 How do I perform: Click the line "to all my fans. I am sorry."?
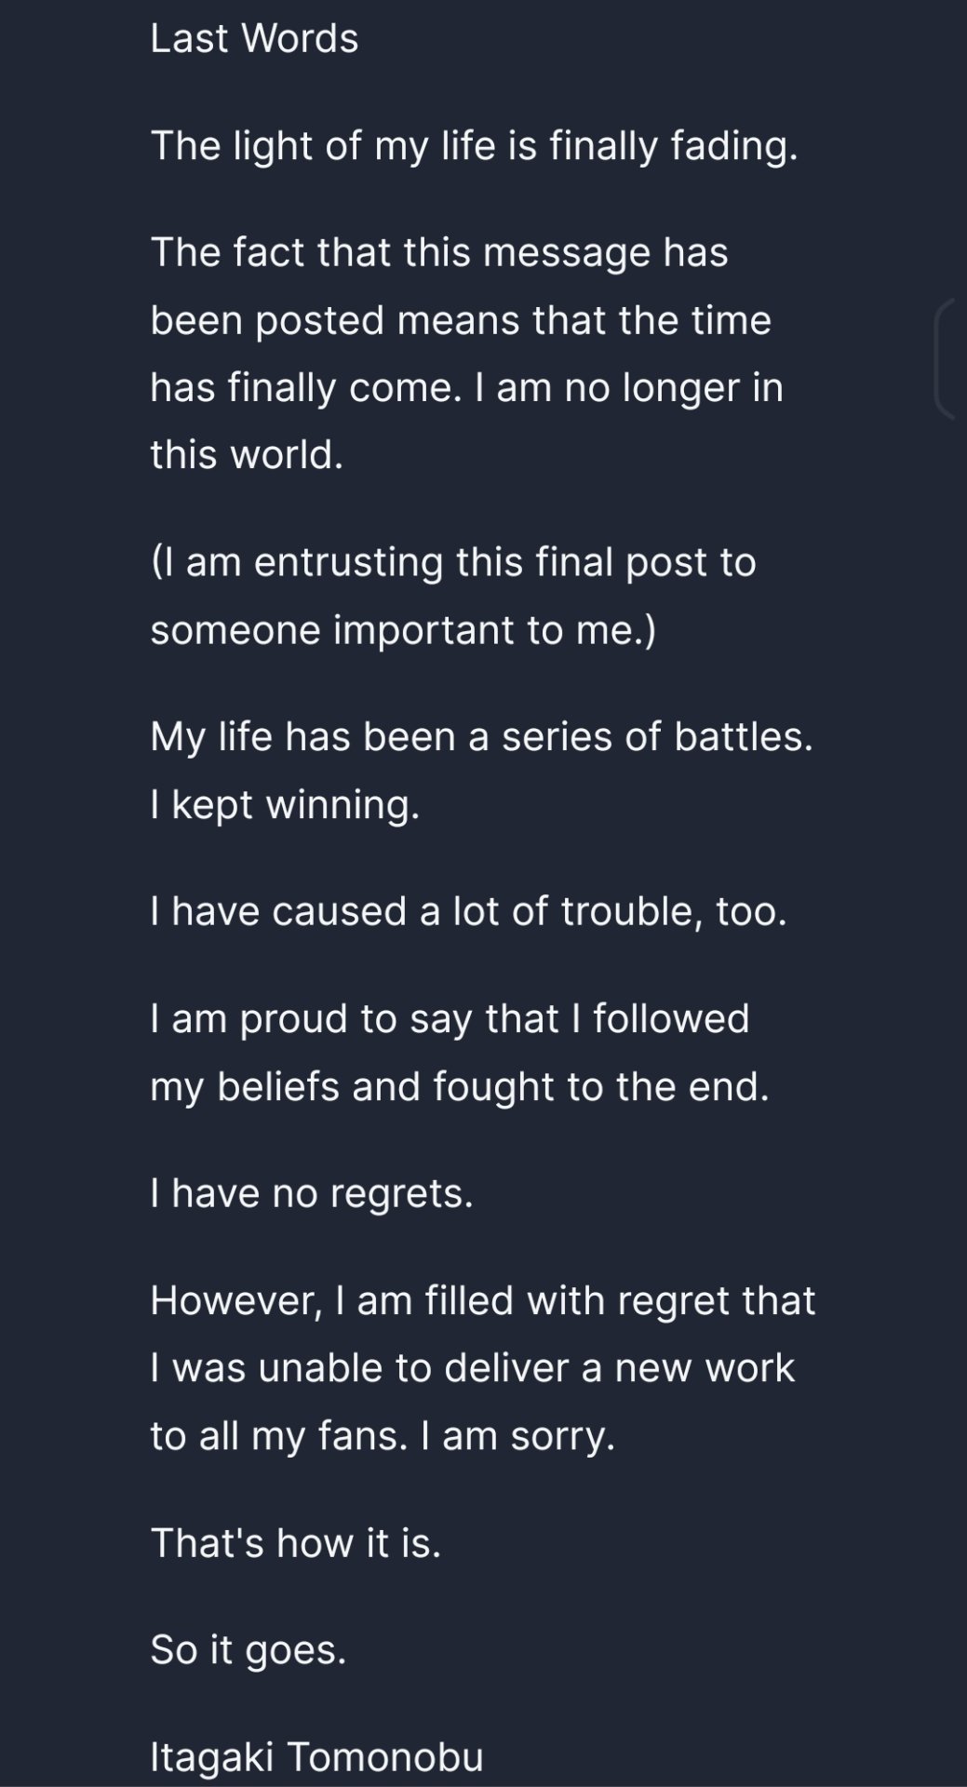pyautogui.click(x=383, y=1436)
